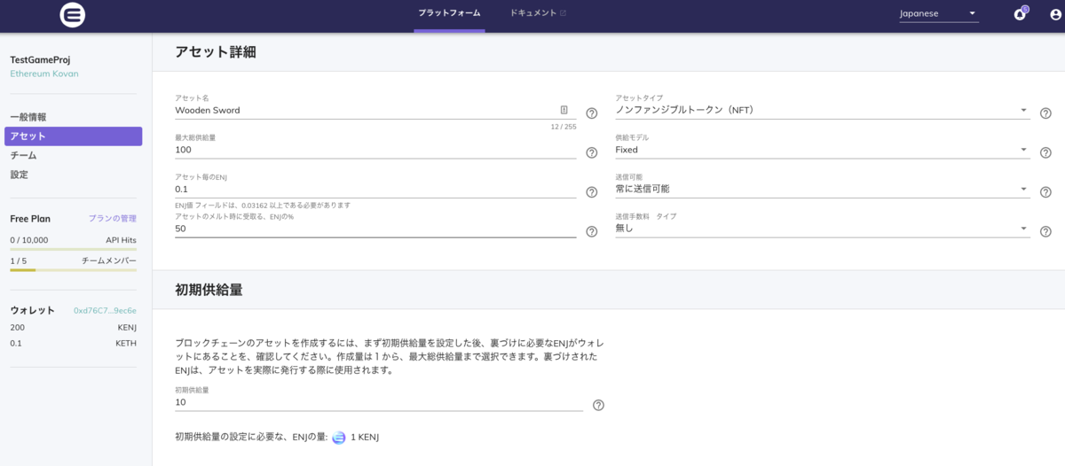
Task: Switch to the プラットフォーム tab
Action: tap(449, 13)
